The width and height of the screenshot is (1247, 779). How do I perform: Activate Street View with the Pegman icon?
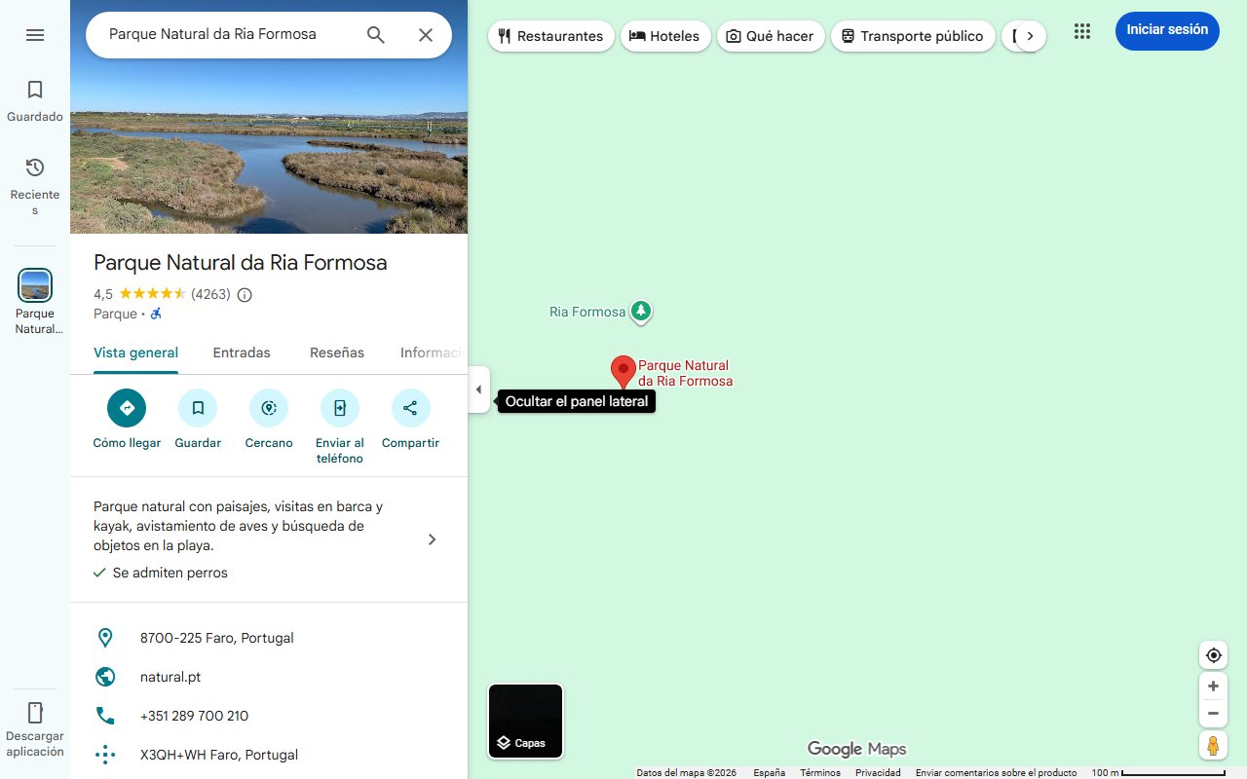[x=1213, y=746]
